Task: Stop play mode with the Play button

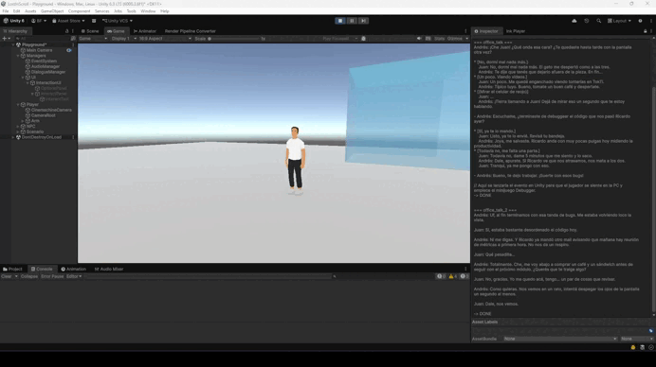Action: (x=340, y=21)
